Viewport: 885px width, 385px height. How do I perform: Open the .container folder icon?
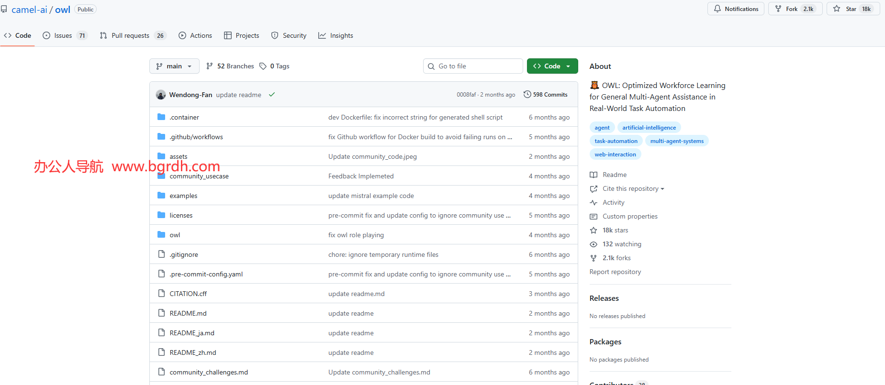pos(161,117)
